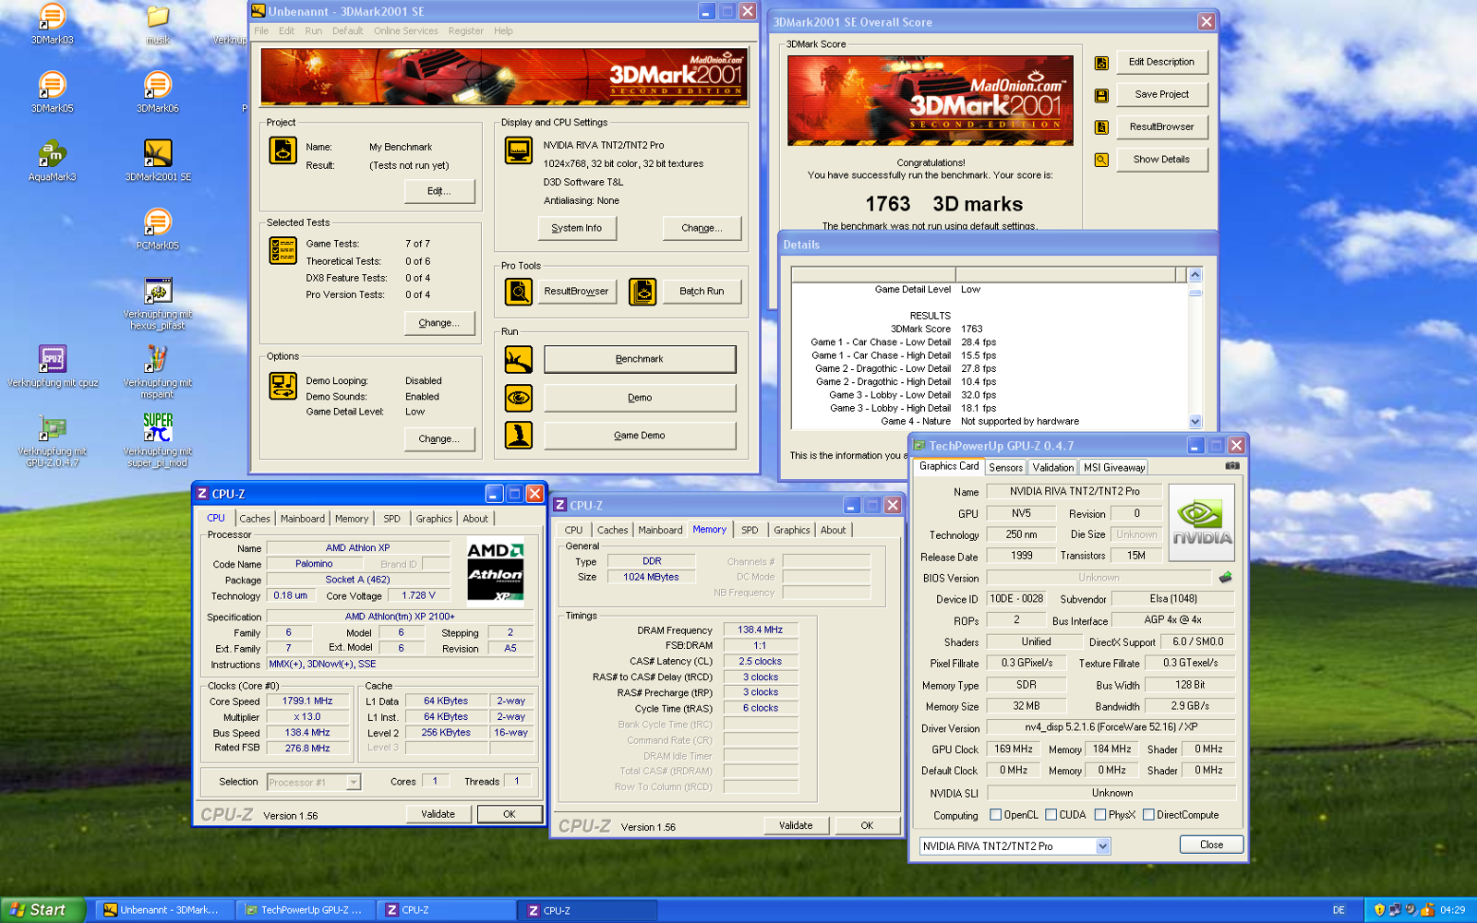Click the Driver Version field in GPU-Z
This screenshot has width=1477, height=923.
click(1111, 727)
